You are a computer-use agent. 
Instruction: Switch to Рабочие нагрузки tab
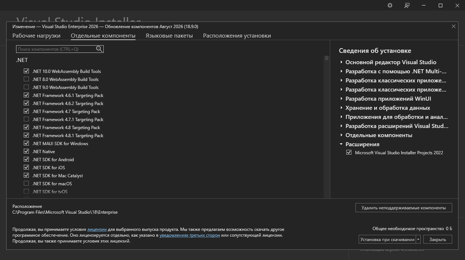click(x=37, y=36)
